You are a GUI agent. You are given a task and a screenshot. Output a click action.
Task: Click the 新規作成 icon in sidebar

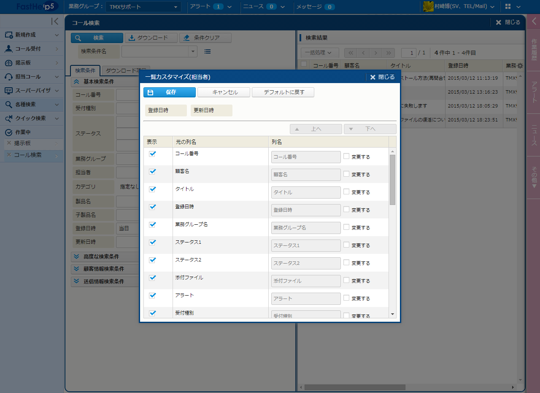8,35
